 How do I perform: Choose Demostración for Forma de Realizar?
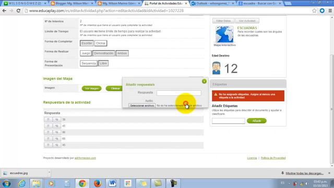(103, 53)
